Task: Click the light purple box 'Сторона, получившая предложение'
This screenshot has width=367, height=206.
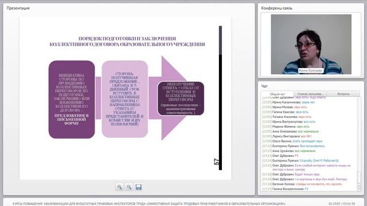Action: (125, 99)
